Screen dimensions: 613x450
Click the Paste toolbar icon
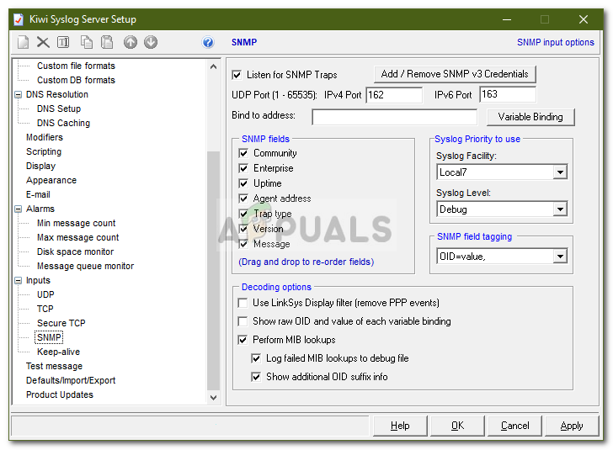pos(107,42)
